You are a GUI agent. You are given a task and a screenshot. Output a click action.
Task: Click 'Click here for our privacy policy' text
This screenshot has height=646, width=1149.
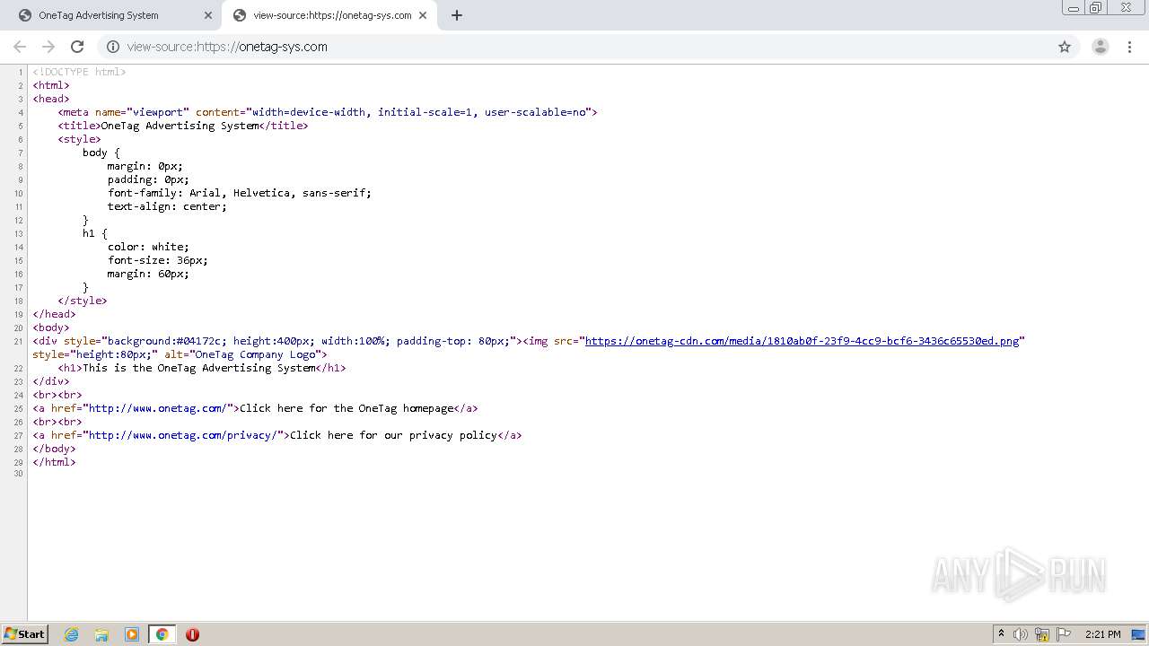pyautogui.click(x=393, y=435)
